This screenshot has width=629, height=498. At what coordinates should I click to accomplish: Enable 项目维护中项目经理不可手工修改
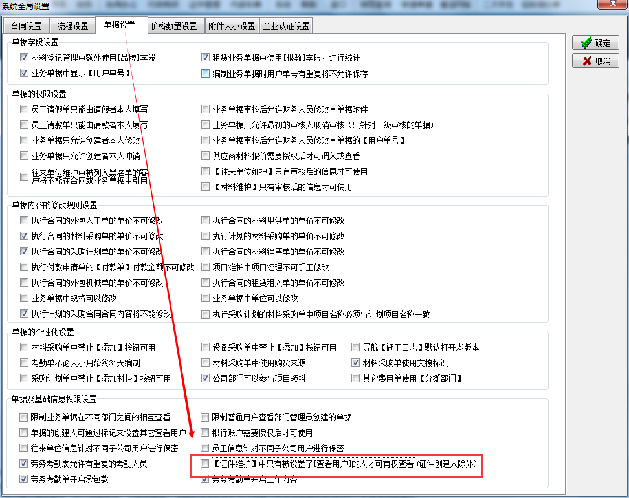click(206, 267)
